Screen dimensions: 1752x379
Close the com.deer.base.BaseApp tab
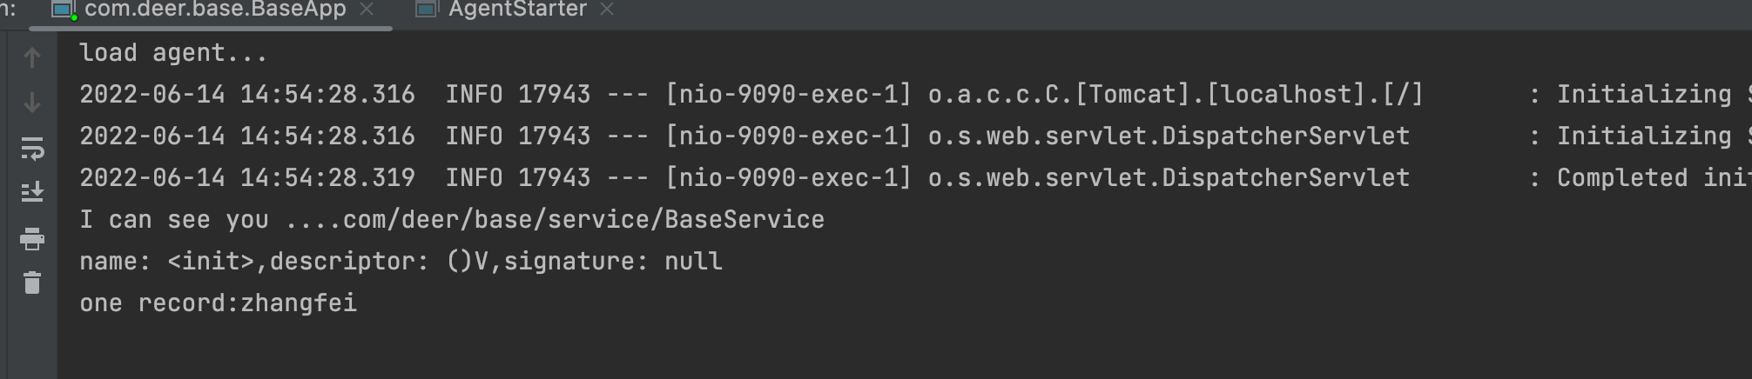(x=367, y=10)
